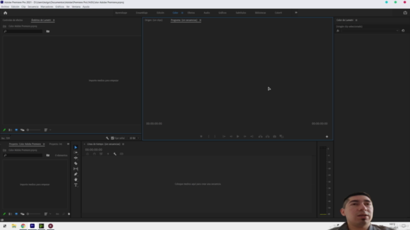Step forward one frame
The image size is (410, 230).
point(245,136)
